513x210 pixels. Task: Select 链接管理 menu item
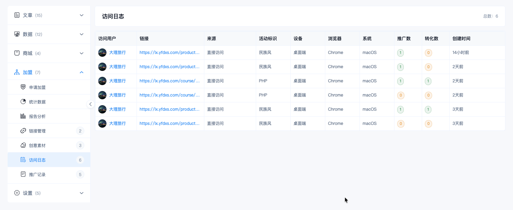[x=49, y=131]
